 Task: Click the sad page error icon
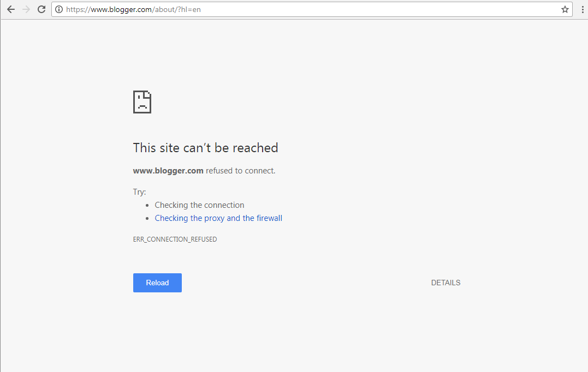click(x=142, y=102)
